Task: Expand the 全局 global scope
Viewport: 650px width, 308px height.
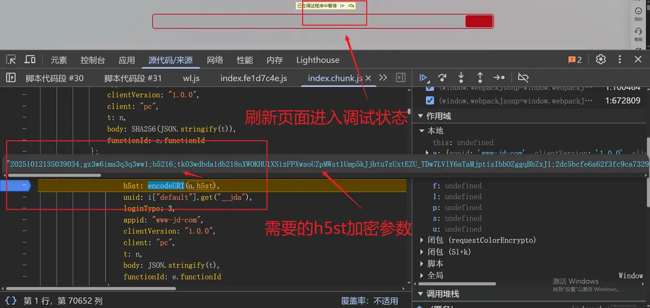Action: coord(421,276)
